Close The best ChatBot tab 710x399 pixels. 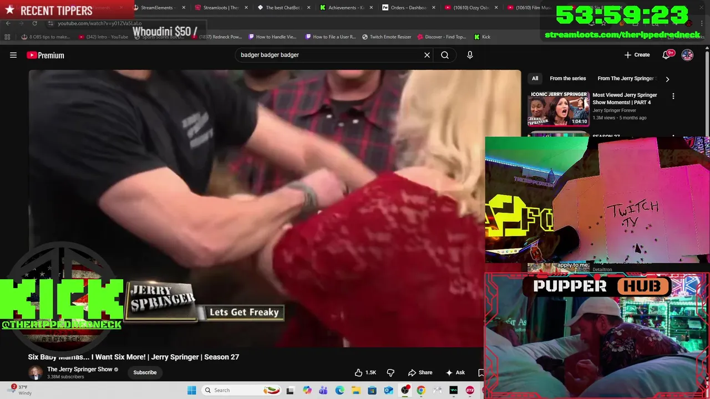point(308,8)
